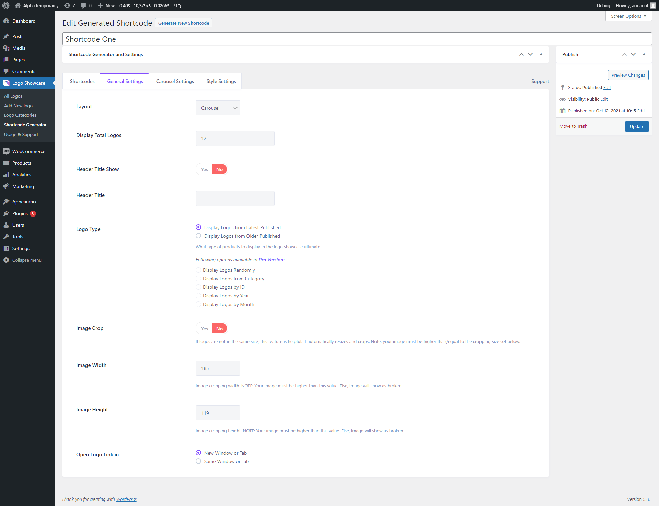Image resolution: width=659 pixels, height=506 pixels.
Task: Switch to the General Settings tab
Action: [x=125, y=81]
